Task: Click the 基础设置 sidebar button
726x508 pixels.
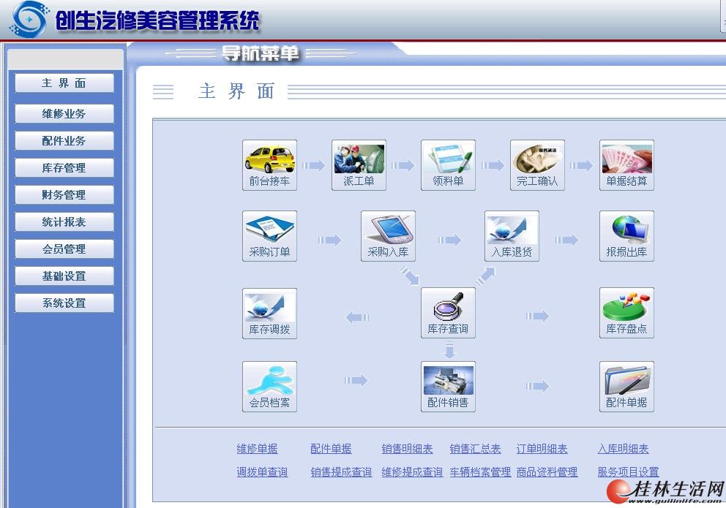Action: 64,276
